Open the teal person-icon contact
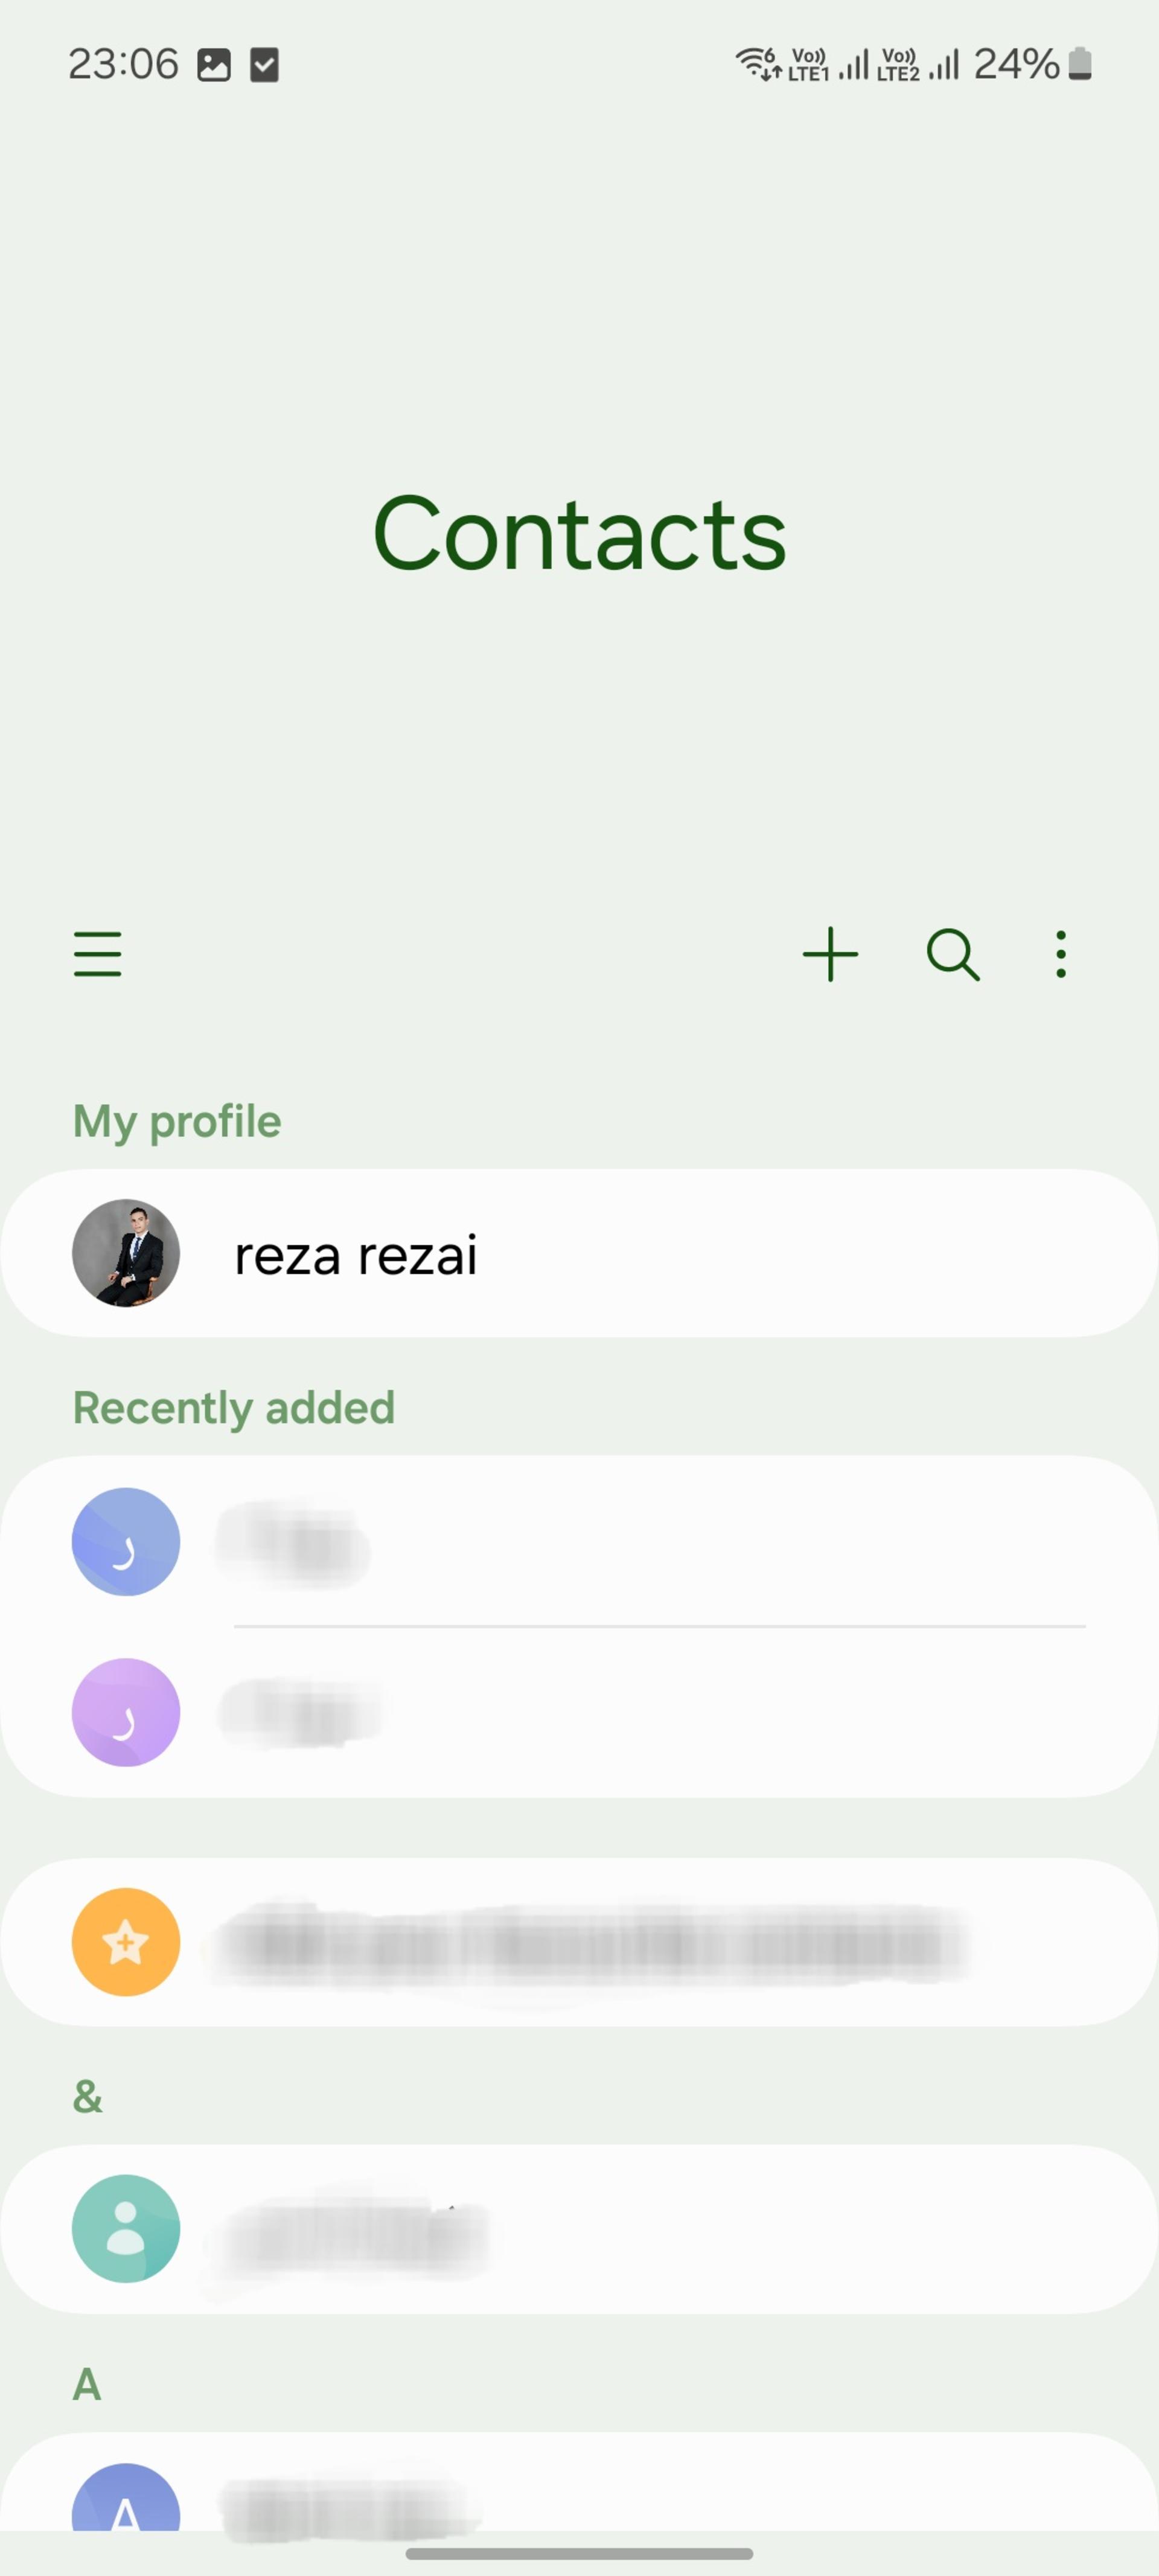 click(579, 2228)
